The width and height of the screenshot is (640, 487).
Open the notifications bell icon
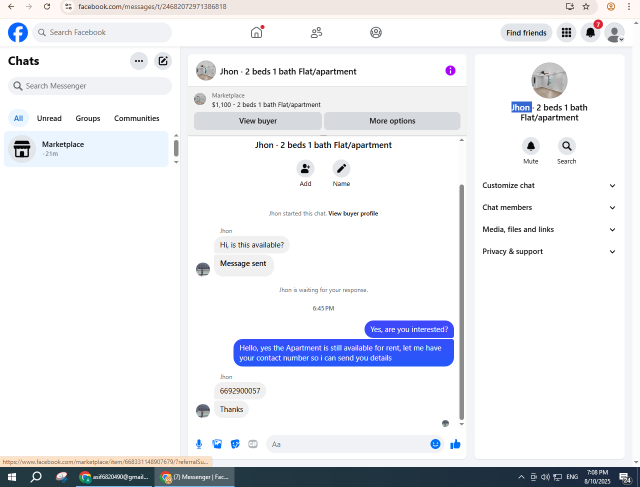click(590, 32)
